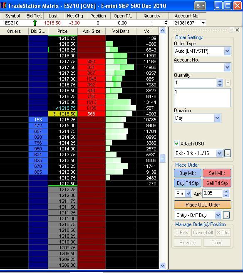Click the Vol Bars column header

click(x=121, y=31)
